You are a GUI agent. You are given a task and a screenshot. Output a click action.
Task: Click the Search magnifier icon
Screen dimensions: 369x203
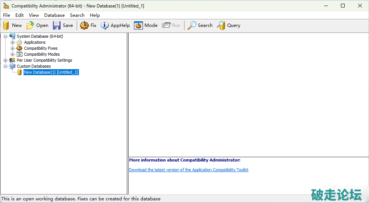[x=192, y=25]
